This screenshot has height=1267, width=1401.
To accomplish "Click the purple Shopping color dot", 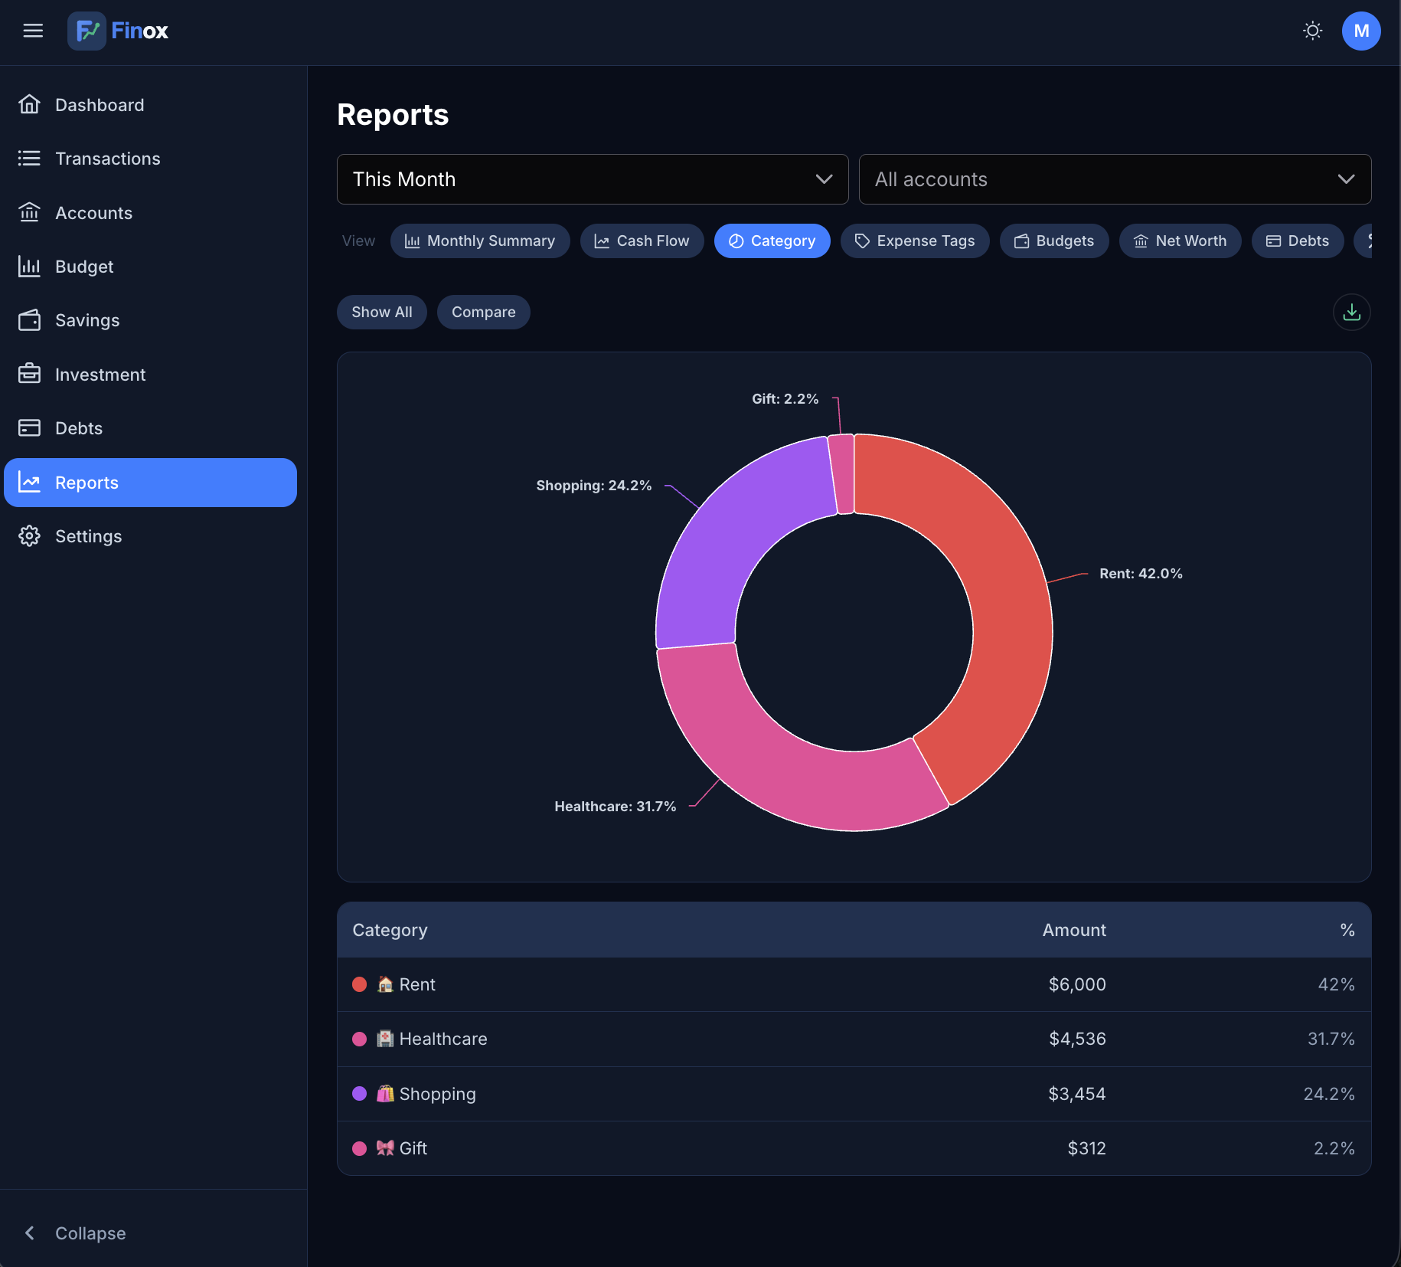I will [359, 1093].
